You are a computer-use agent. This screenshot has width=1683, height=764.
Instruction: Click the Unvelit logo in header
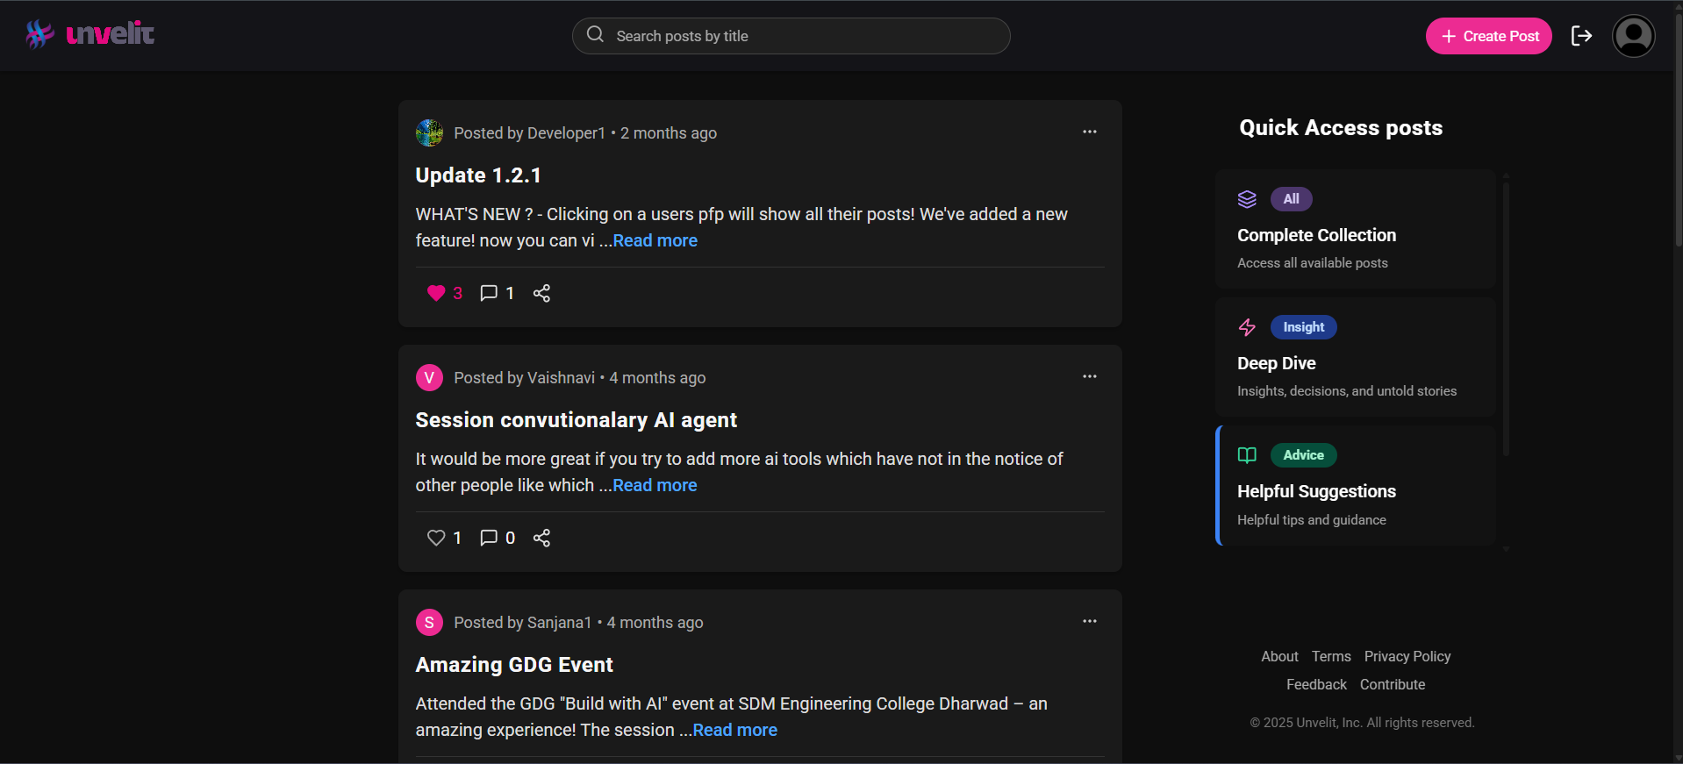pos(90,34)
